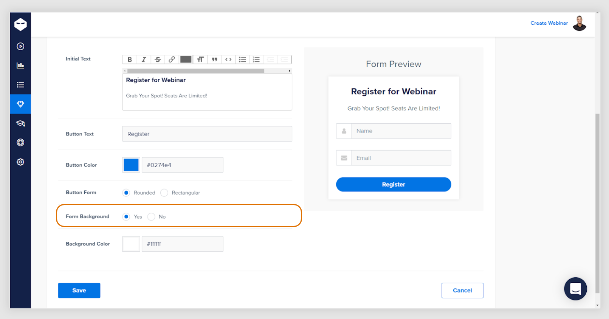609x319 pixels.
Task: Open the Create Webinar link
Action: click(549, 23)
